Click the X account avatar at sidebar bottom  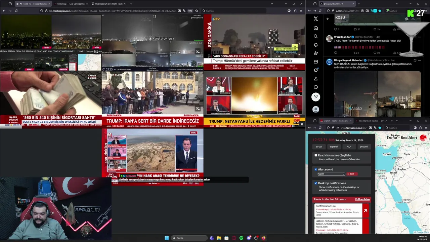[x=315, y=109]
